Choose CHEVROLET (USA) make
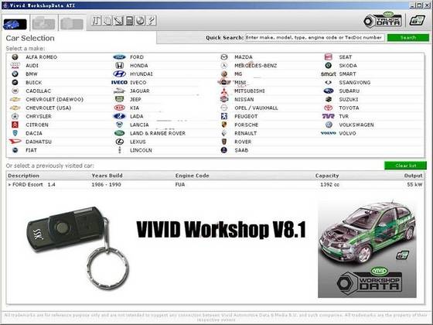The width and height of the screenshot is (433, 325). [x=48, y=108]
